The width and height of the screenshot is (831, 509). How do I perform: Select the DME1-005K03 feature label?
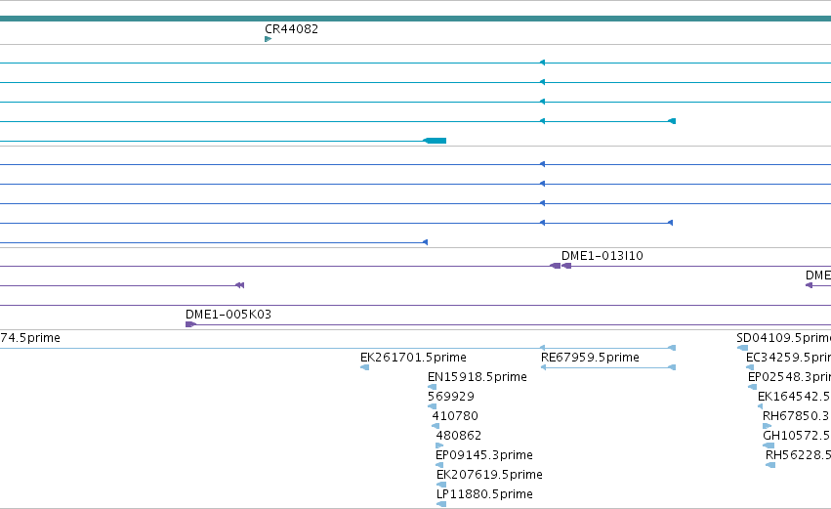[229, 315]
